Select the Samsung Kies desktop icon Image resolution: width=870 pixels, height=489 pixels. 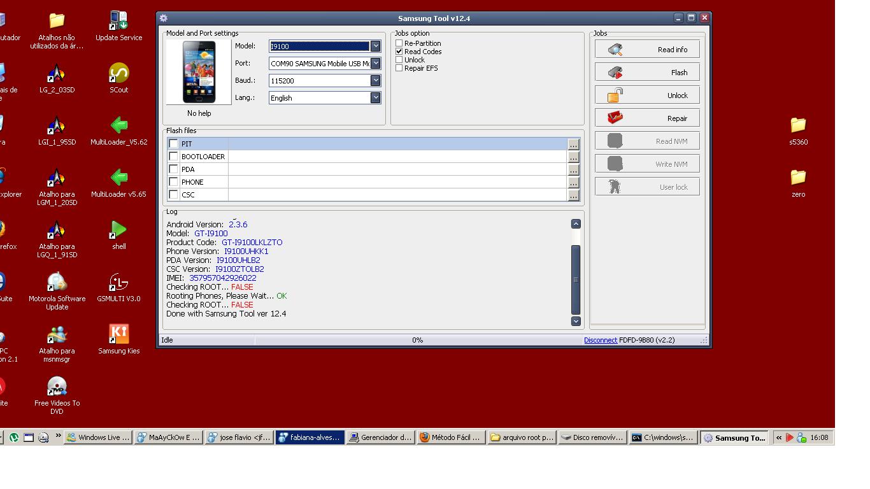[x=118, y=339]
